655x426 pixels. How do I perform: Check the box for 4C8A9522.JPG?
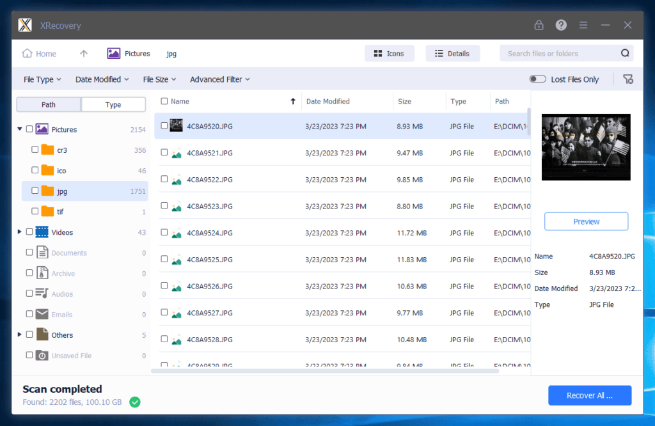point(164,180)
